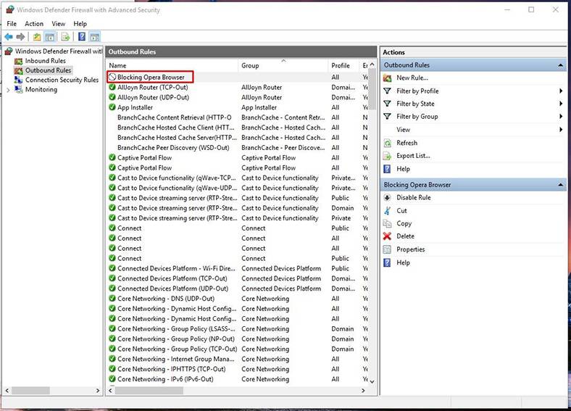Collapse the Blocking Opera Browser actions section
Screen dimensions: 571x411
560,185
